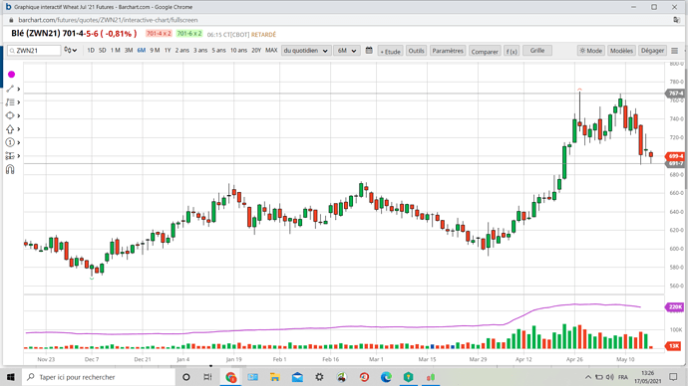Set chart range to 9M
The height and width of the screenshot is (386, 688).
pos(155,51)
